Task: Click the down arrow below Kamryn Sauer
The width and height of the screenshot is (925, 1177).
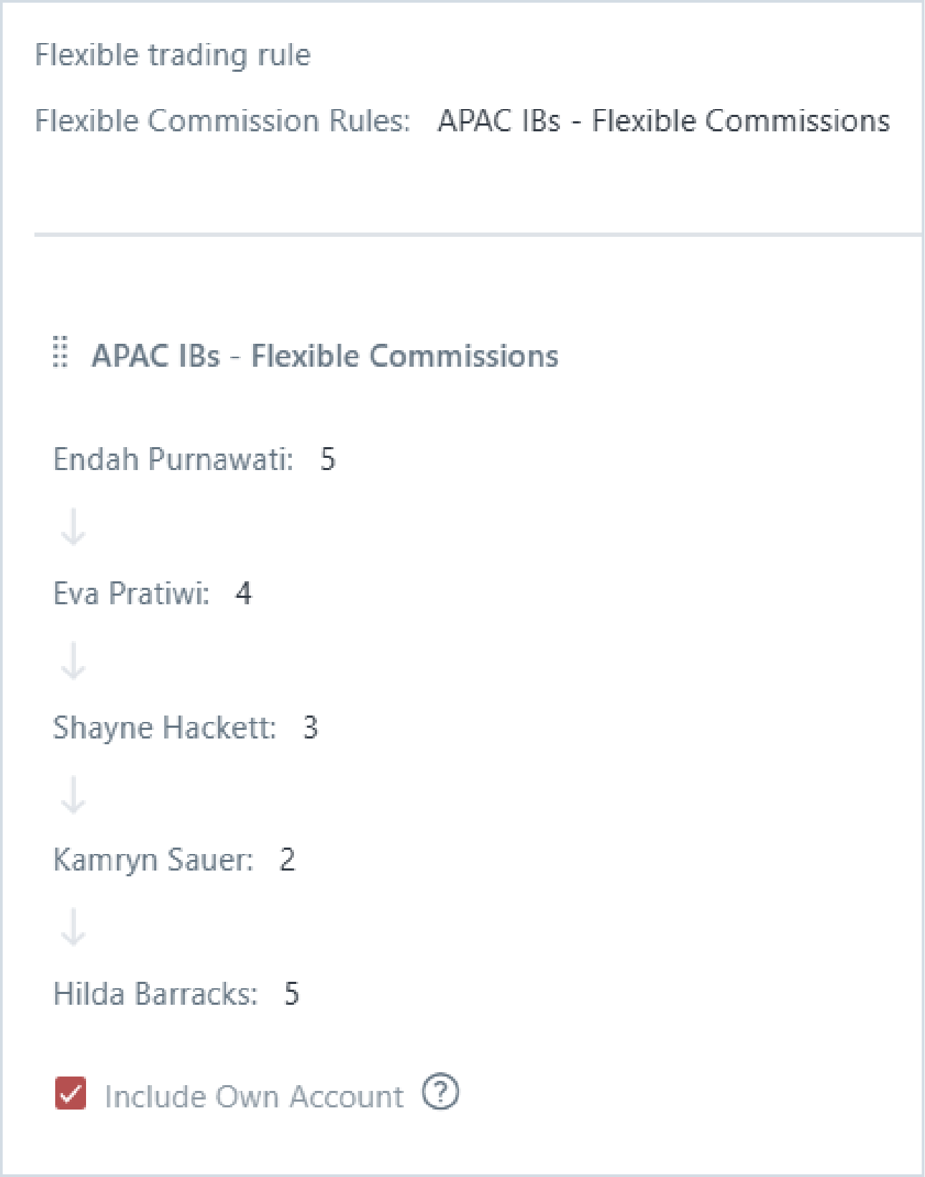Action: (73, 927)
